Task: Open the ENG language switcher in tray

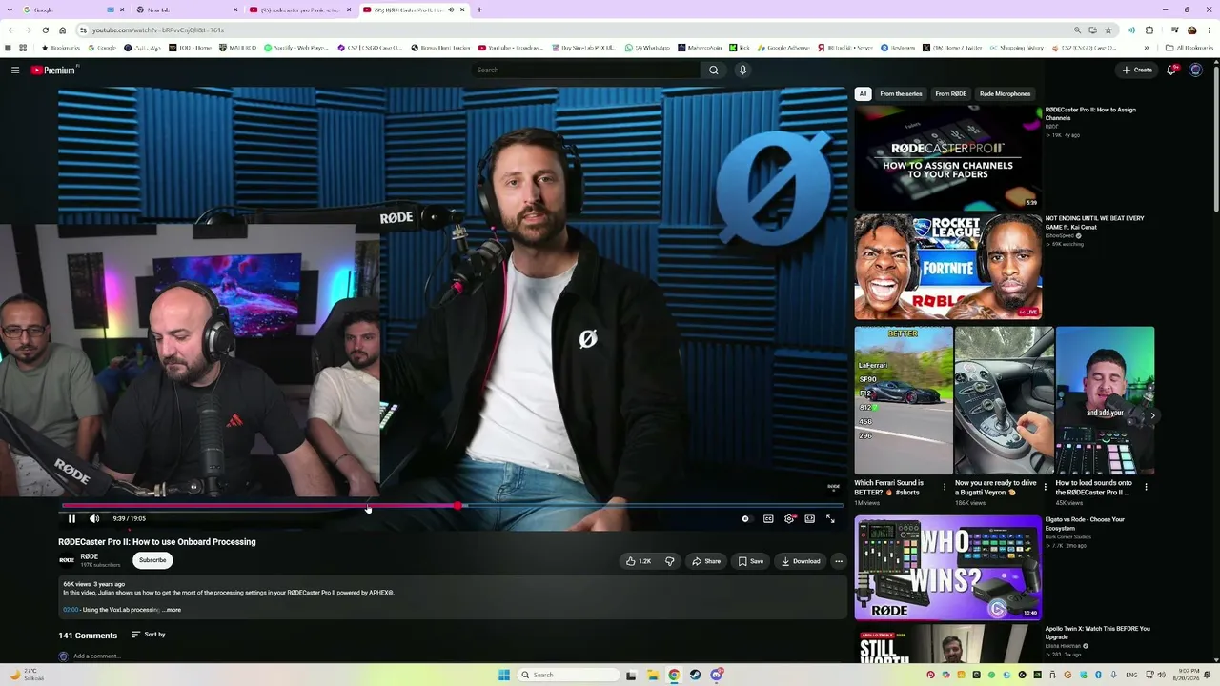Action: click(x=1132, y=675)
